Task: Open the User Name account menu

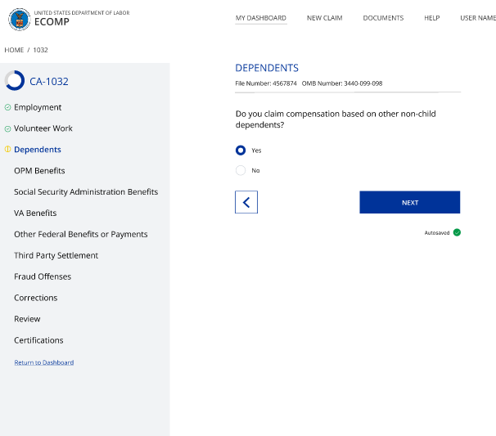Action: pyautogui.click(x=478, y=18)
